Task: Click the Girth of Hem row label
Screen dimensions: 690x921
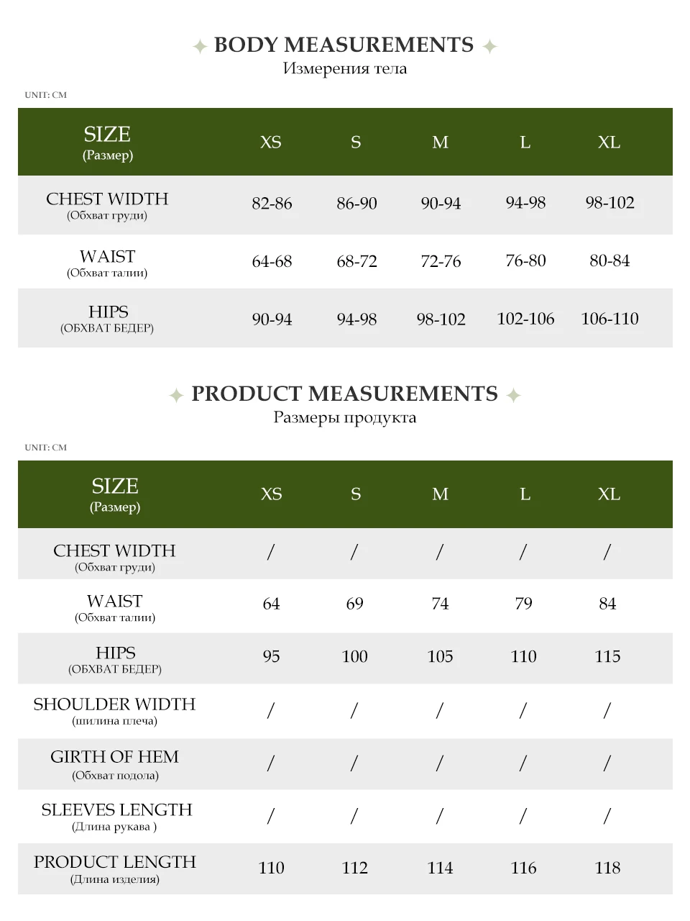Action: point(114,757)
